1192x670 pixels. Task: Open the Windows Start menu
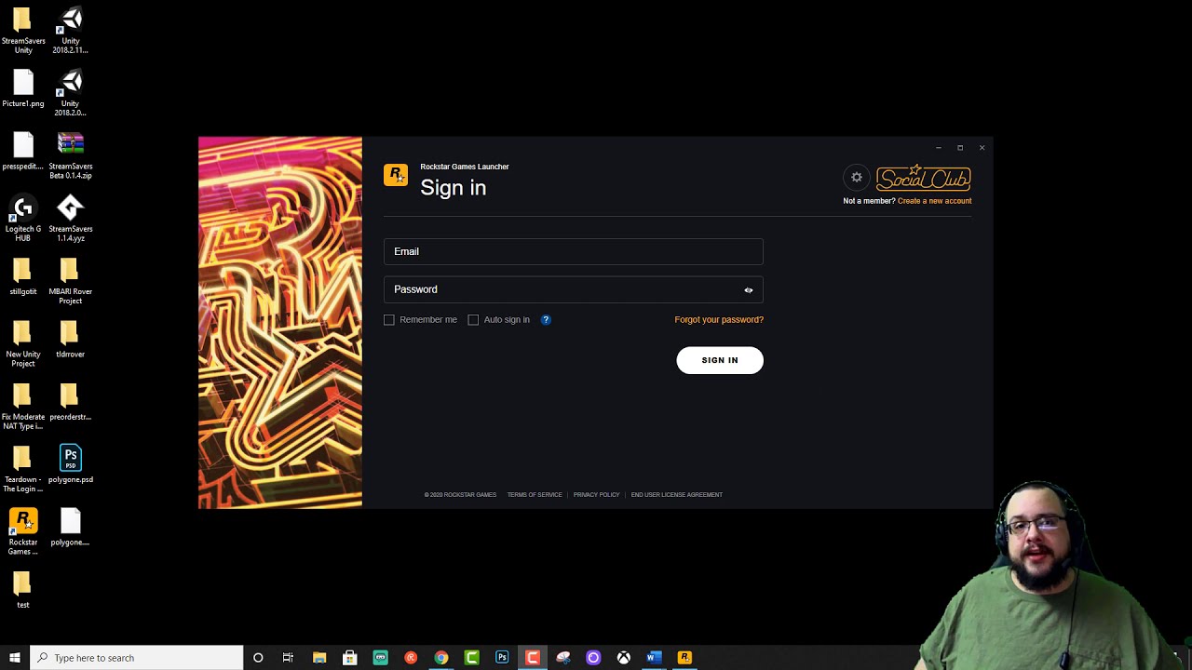(x=15, y=658)
